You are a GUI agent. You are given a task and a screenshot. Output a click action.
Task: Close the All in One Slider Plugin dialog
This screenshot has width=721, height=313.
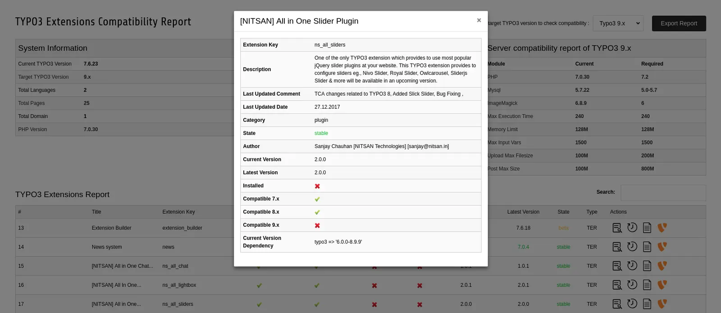pos(479,20)
